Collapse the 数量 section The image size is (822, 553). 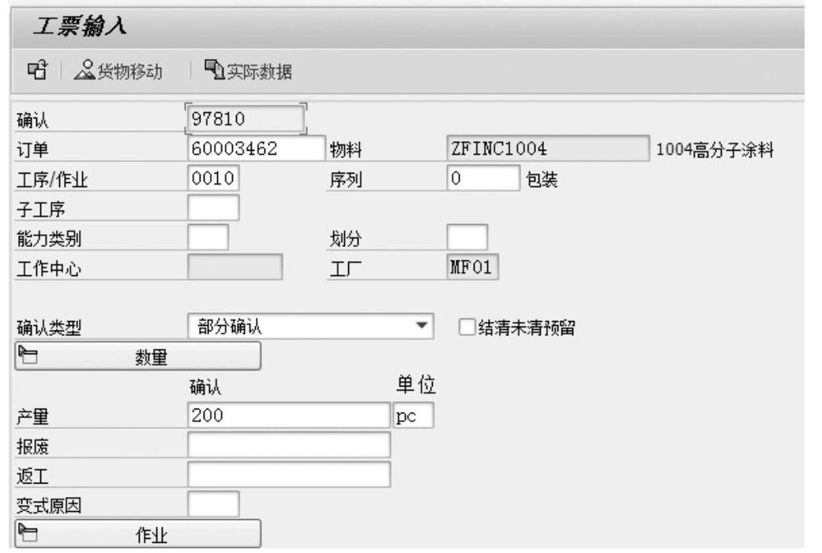pyautogui.click(x=138, y=357)
